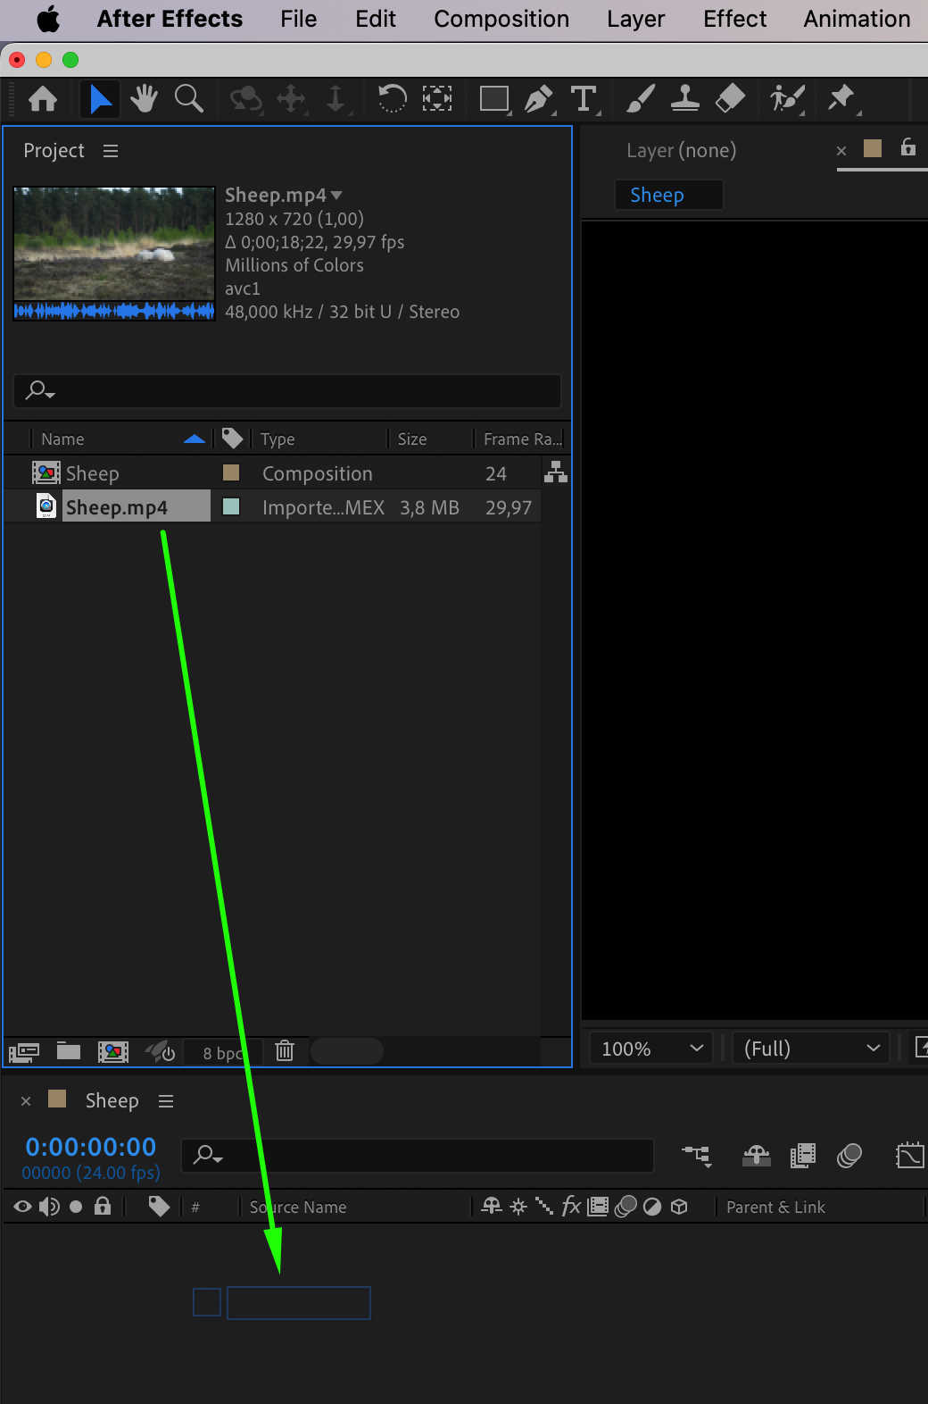Click the Sheep.mp4 footage thumbnail preview

(114, 254)
